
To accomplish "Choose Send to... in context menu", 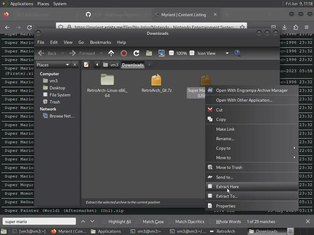I will point(252,177).
